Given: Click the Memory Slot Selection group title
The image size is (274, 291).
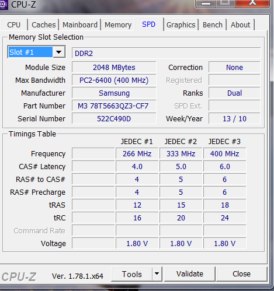Looking at the screenshot, I should click(46, 37).
